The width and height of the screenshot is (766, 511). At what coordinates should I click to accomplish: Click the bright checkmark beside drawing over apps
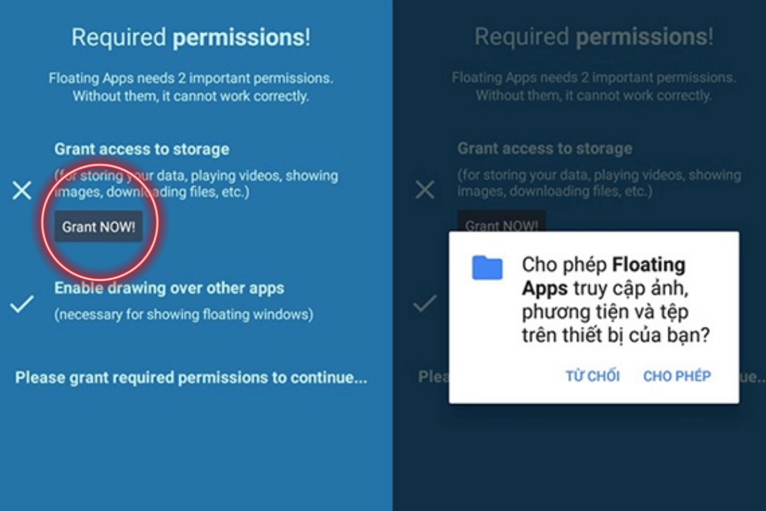coord(22,305)
